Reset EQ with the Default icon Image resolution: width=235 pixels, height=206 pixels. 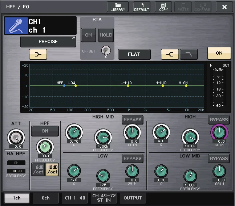click(142, 7)
